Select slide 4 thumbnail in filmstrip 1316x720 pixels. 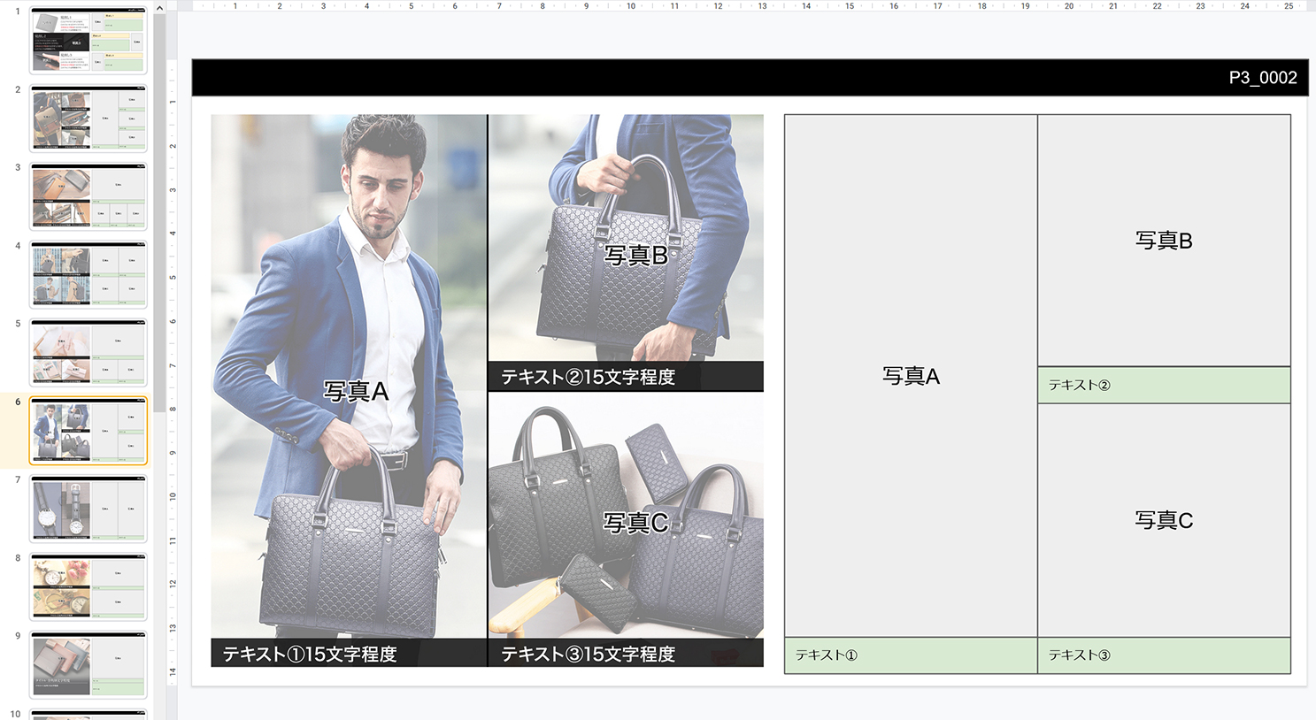coord(89,274)
